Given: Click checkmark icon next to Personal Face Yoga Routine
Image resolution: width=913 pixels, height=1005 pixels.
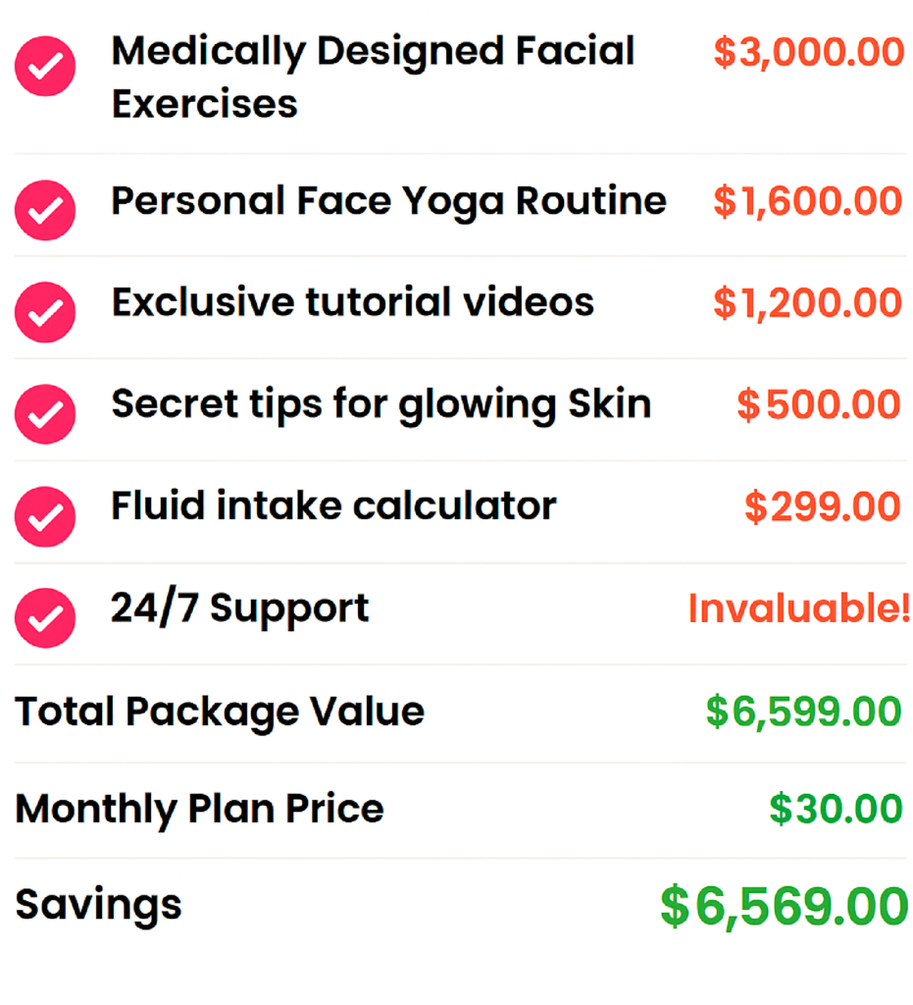Looking at the screenshot, I should click(45, 210).
